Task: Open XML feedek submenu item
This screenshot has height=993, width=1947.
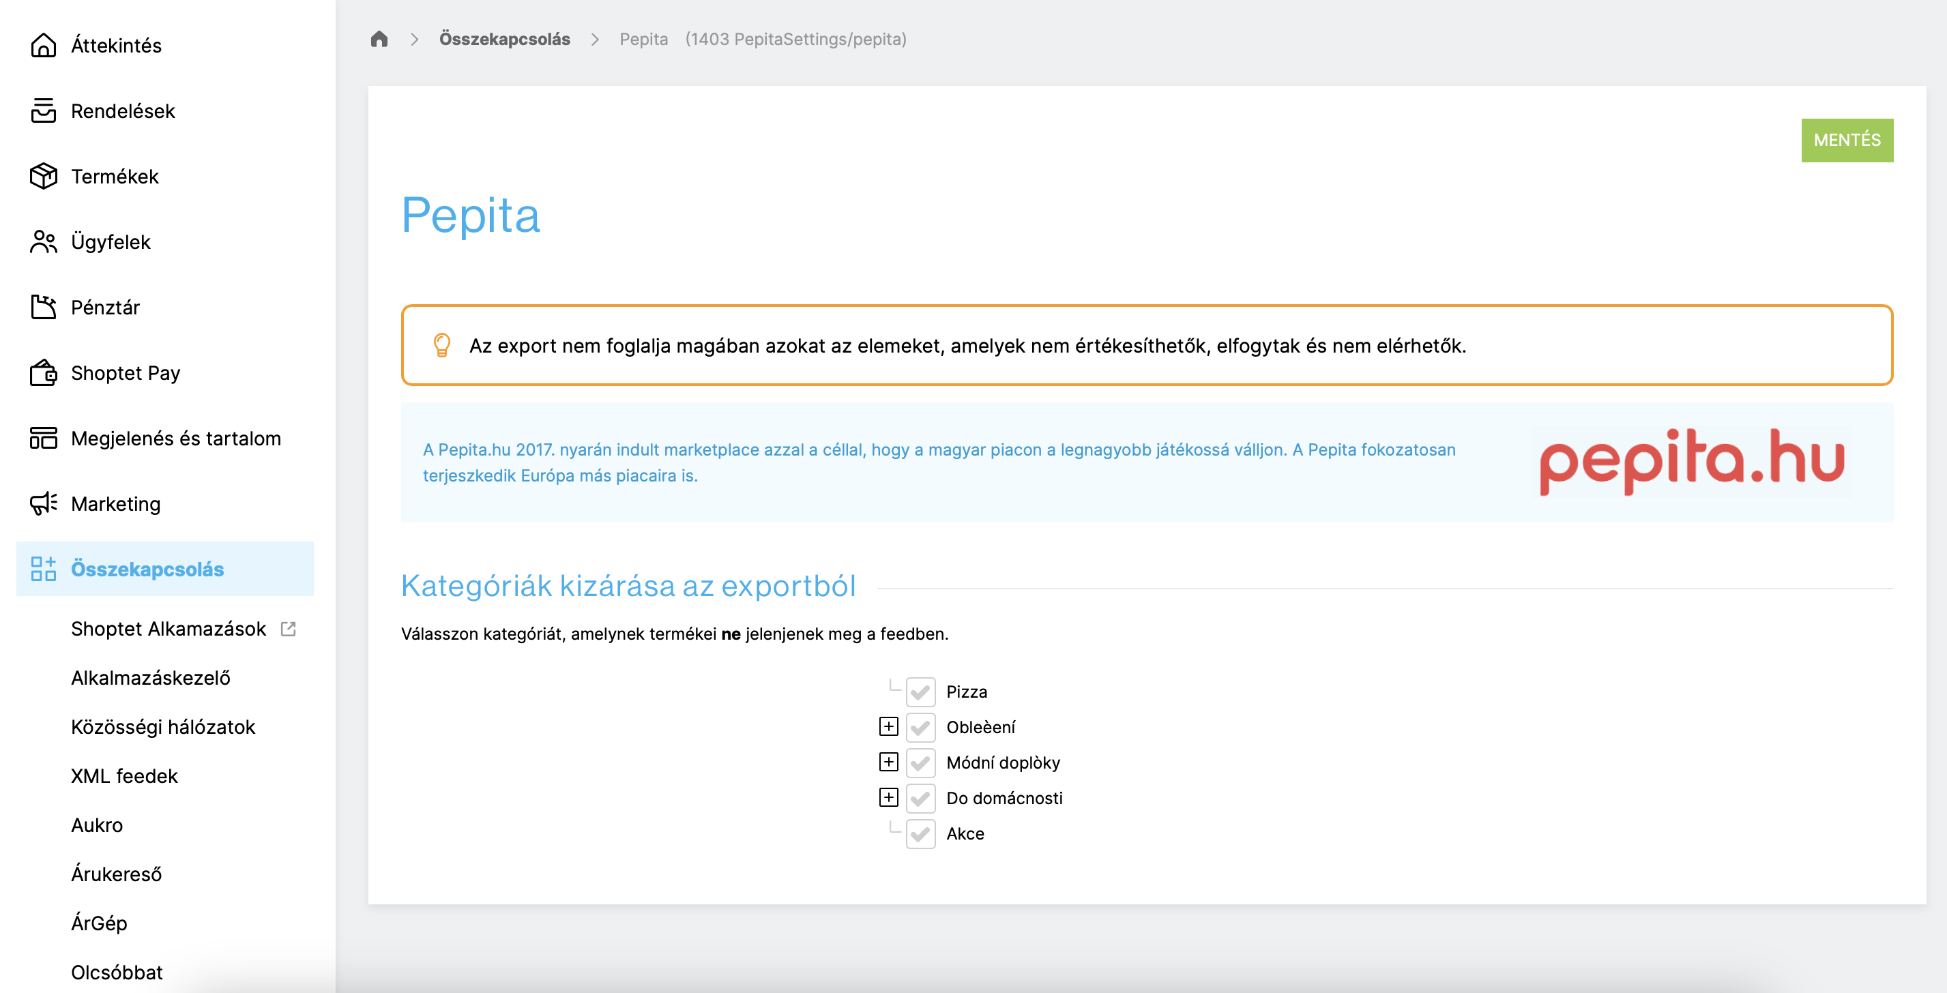Action: [x=124, y=776]
